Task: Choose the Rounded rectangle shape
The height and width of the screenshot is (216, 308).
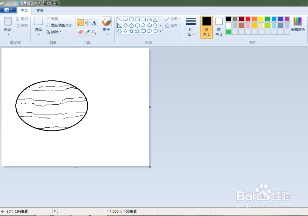Action: tap(144, 19)
